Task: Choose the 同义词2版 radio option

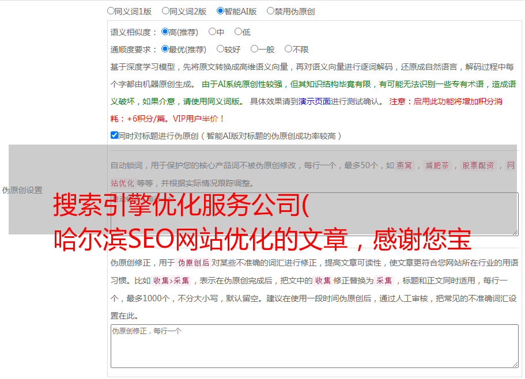Action: [x=166, y=11]
